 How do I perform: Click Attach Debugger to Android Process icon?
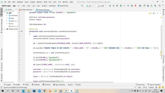(132, 6)
